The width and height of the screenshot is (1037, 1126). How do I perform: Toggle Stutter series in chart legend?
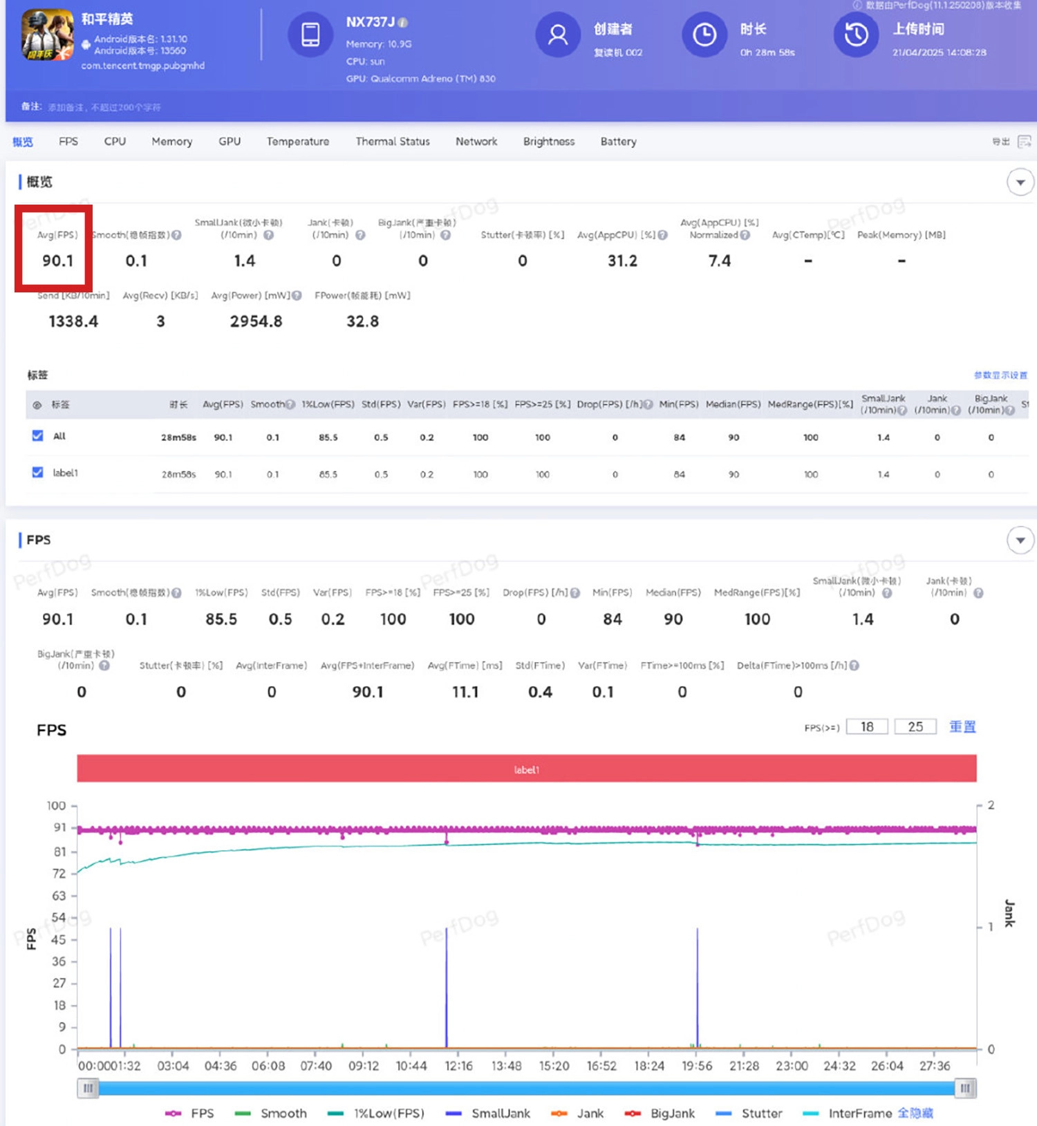(x=749, y=1113)
